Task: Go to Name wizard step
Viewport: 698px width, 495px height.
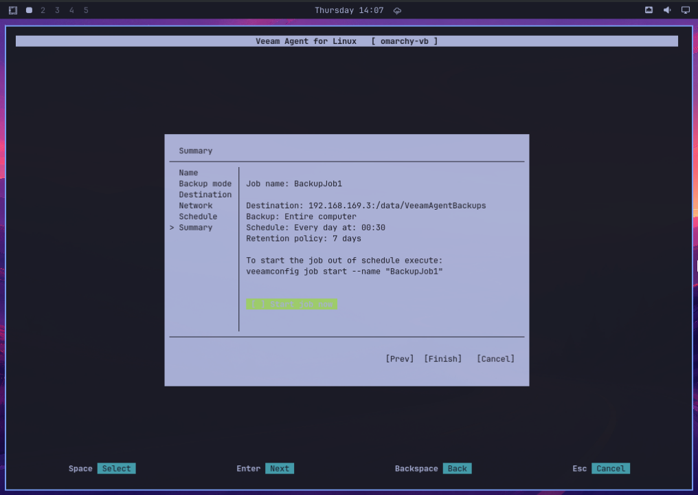Action: (188, 173)
